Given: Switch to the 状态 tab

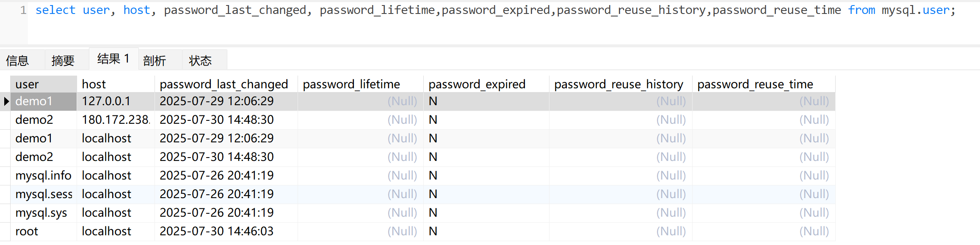Looking at the screenshot, I should point(200,61).
